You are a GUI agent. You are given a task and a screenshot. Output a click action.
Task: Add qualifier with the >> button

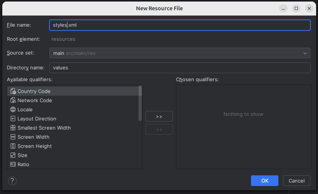click(159, 116)
